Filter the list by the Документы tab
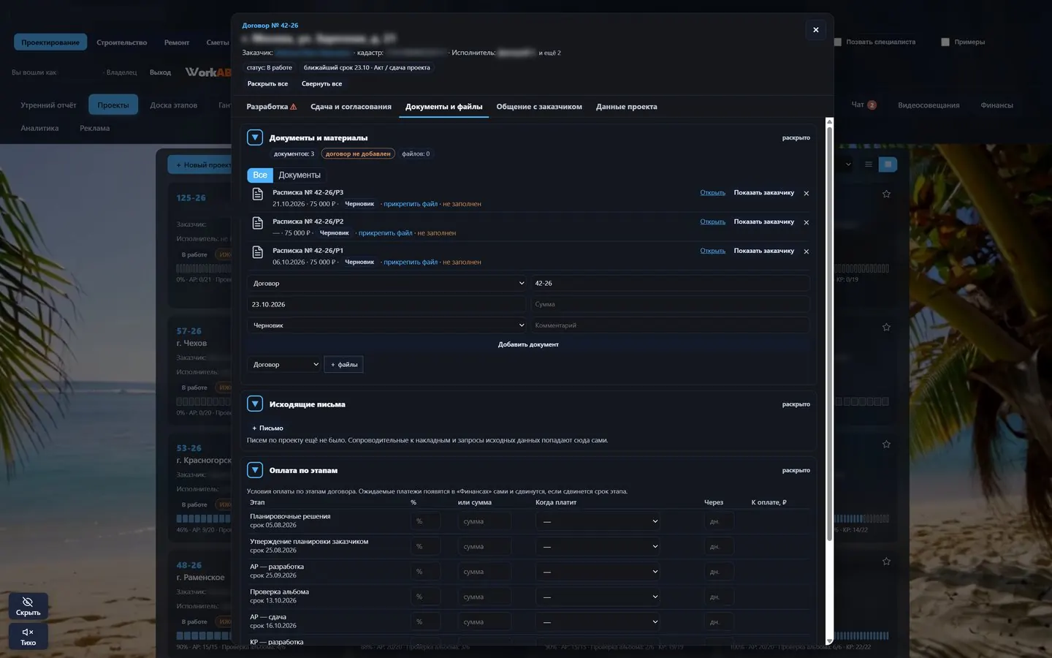This screenshot has width=1052, height=658. 300,175
